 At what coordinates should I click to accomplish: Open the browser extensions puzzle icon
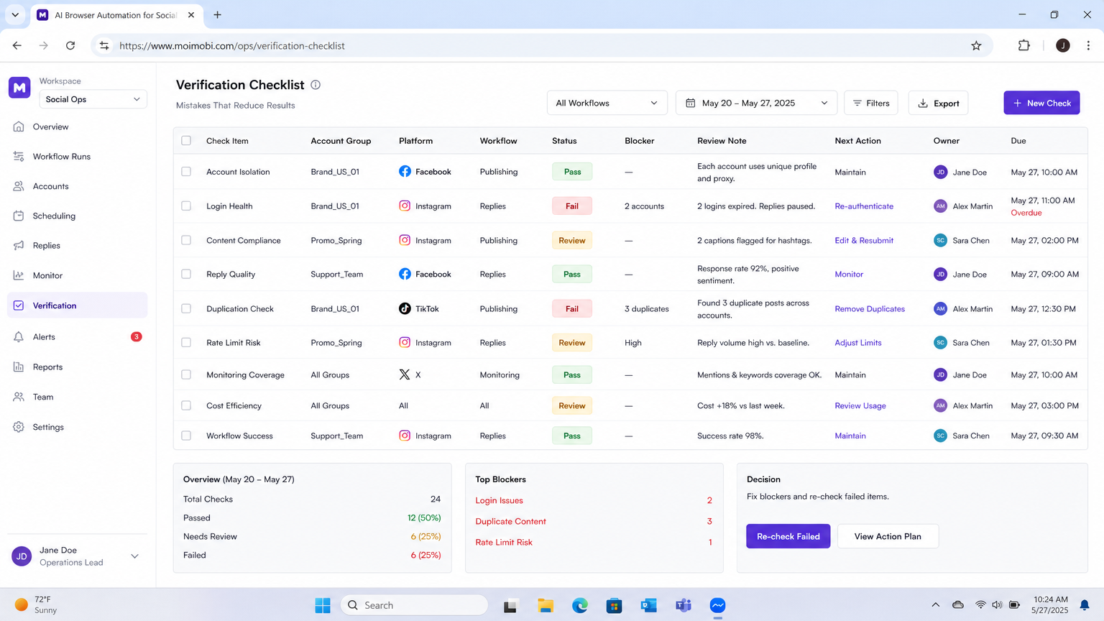tap(1024, 45)
